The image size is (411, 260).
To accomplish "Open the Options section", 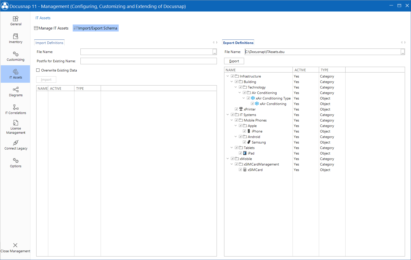I will click(15, 162).
